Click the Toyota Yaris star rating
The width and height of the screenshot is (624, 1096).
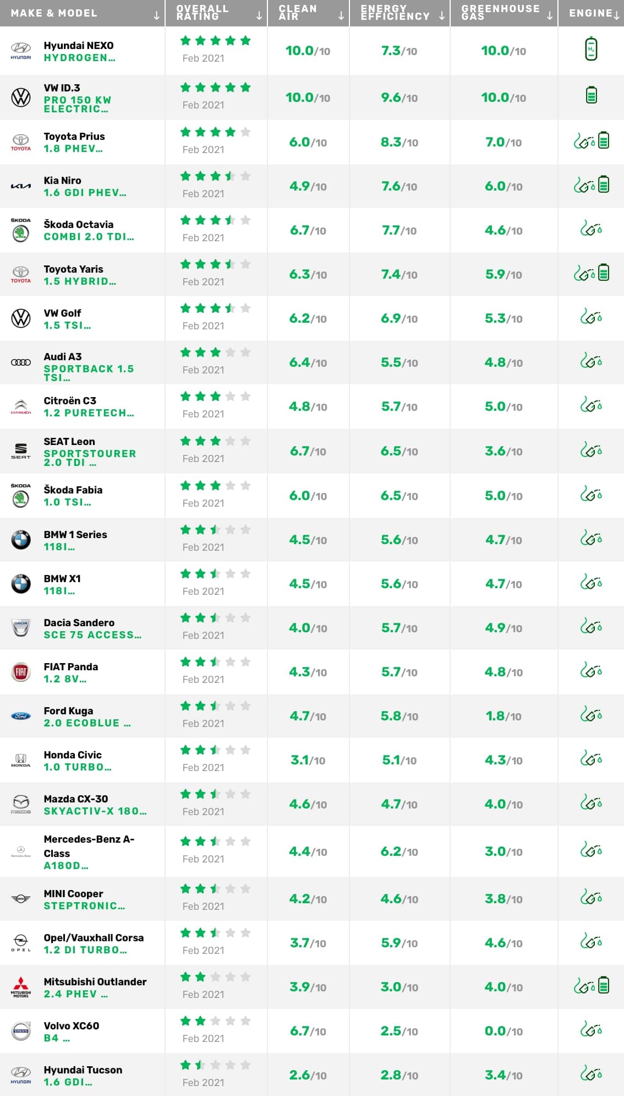click(x=215, y=264)
